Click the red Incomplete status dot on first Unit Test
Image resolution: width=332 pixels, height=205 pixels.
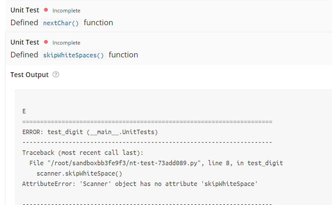pos(46,10)
